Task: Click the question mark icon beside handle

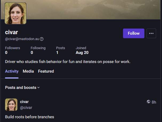Action: 42,39
